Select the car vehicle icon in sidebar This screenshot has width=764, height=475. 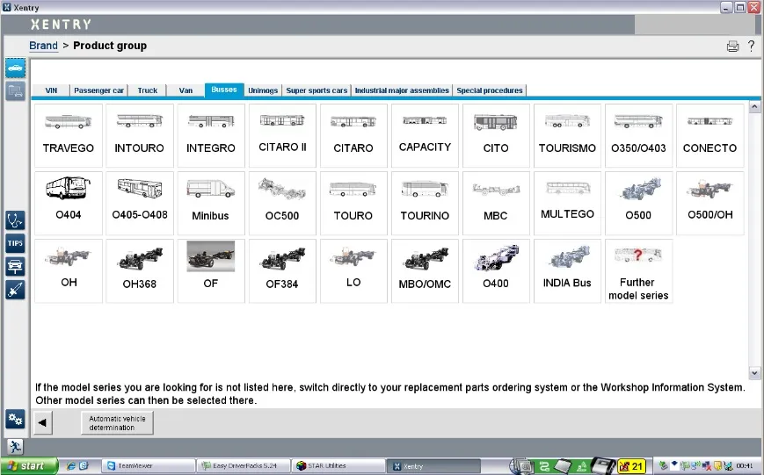[x=15, y=68]
